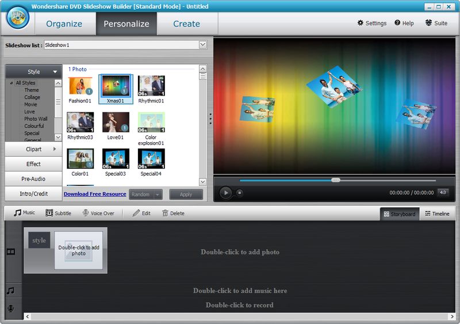The height and width of the screenshot is (324, 460).
Task: Select the Movie style category
Action: click(30, 104)
